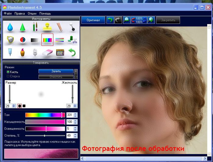Toggle the small button beside Залить
The image size is (213, 162).
(x=76, y=74)
